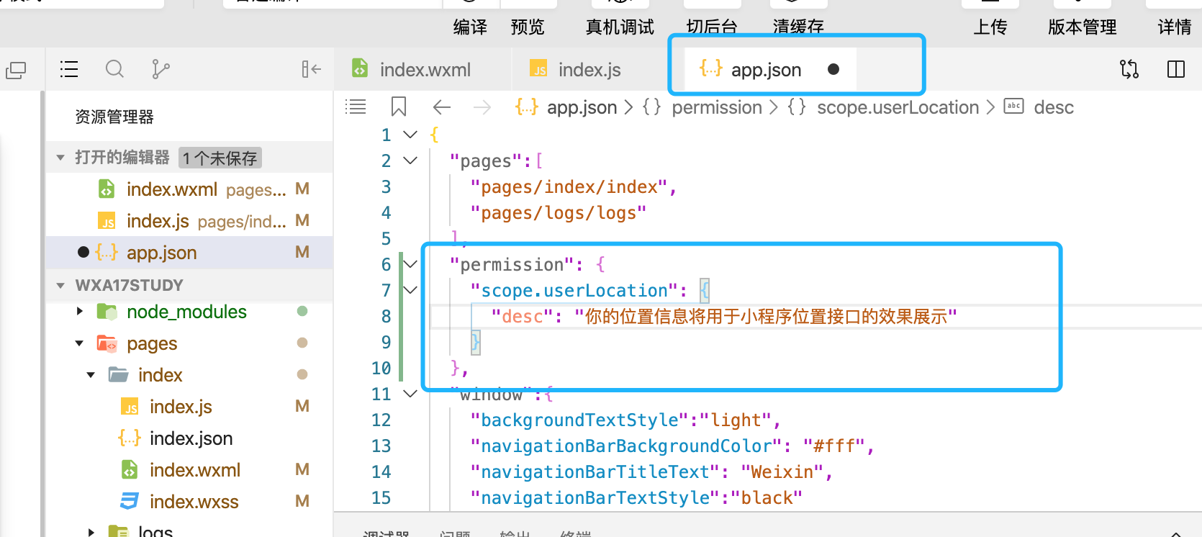Open index.js under the index folder
This screenshot has width=1202, height=537.
click(x=189, y=407)
